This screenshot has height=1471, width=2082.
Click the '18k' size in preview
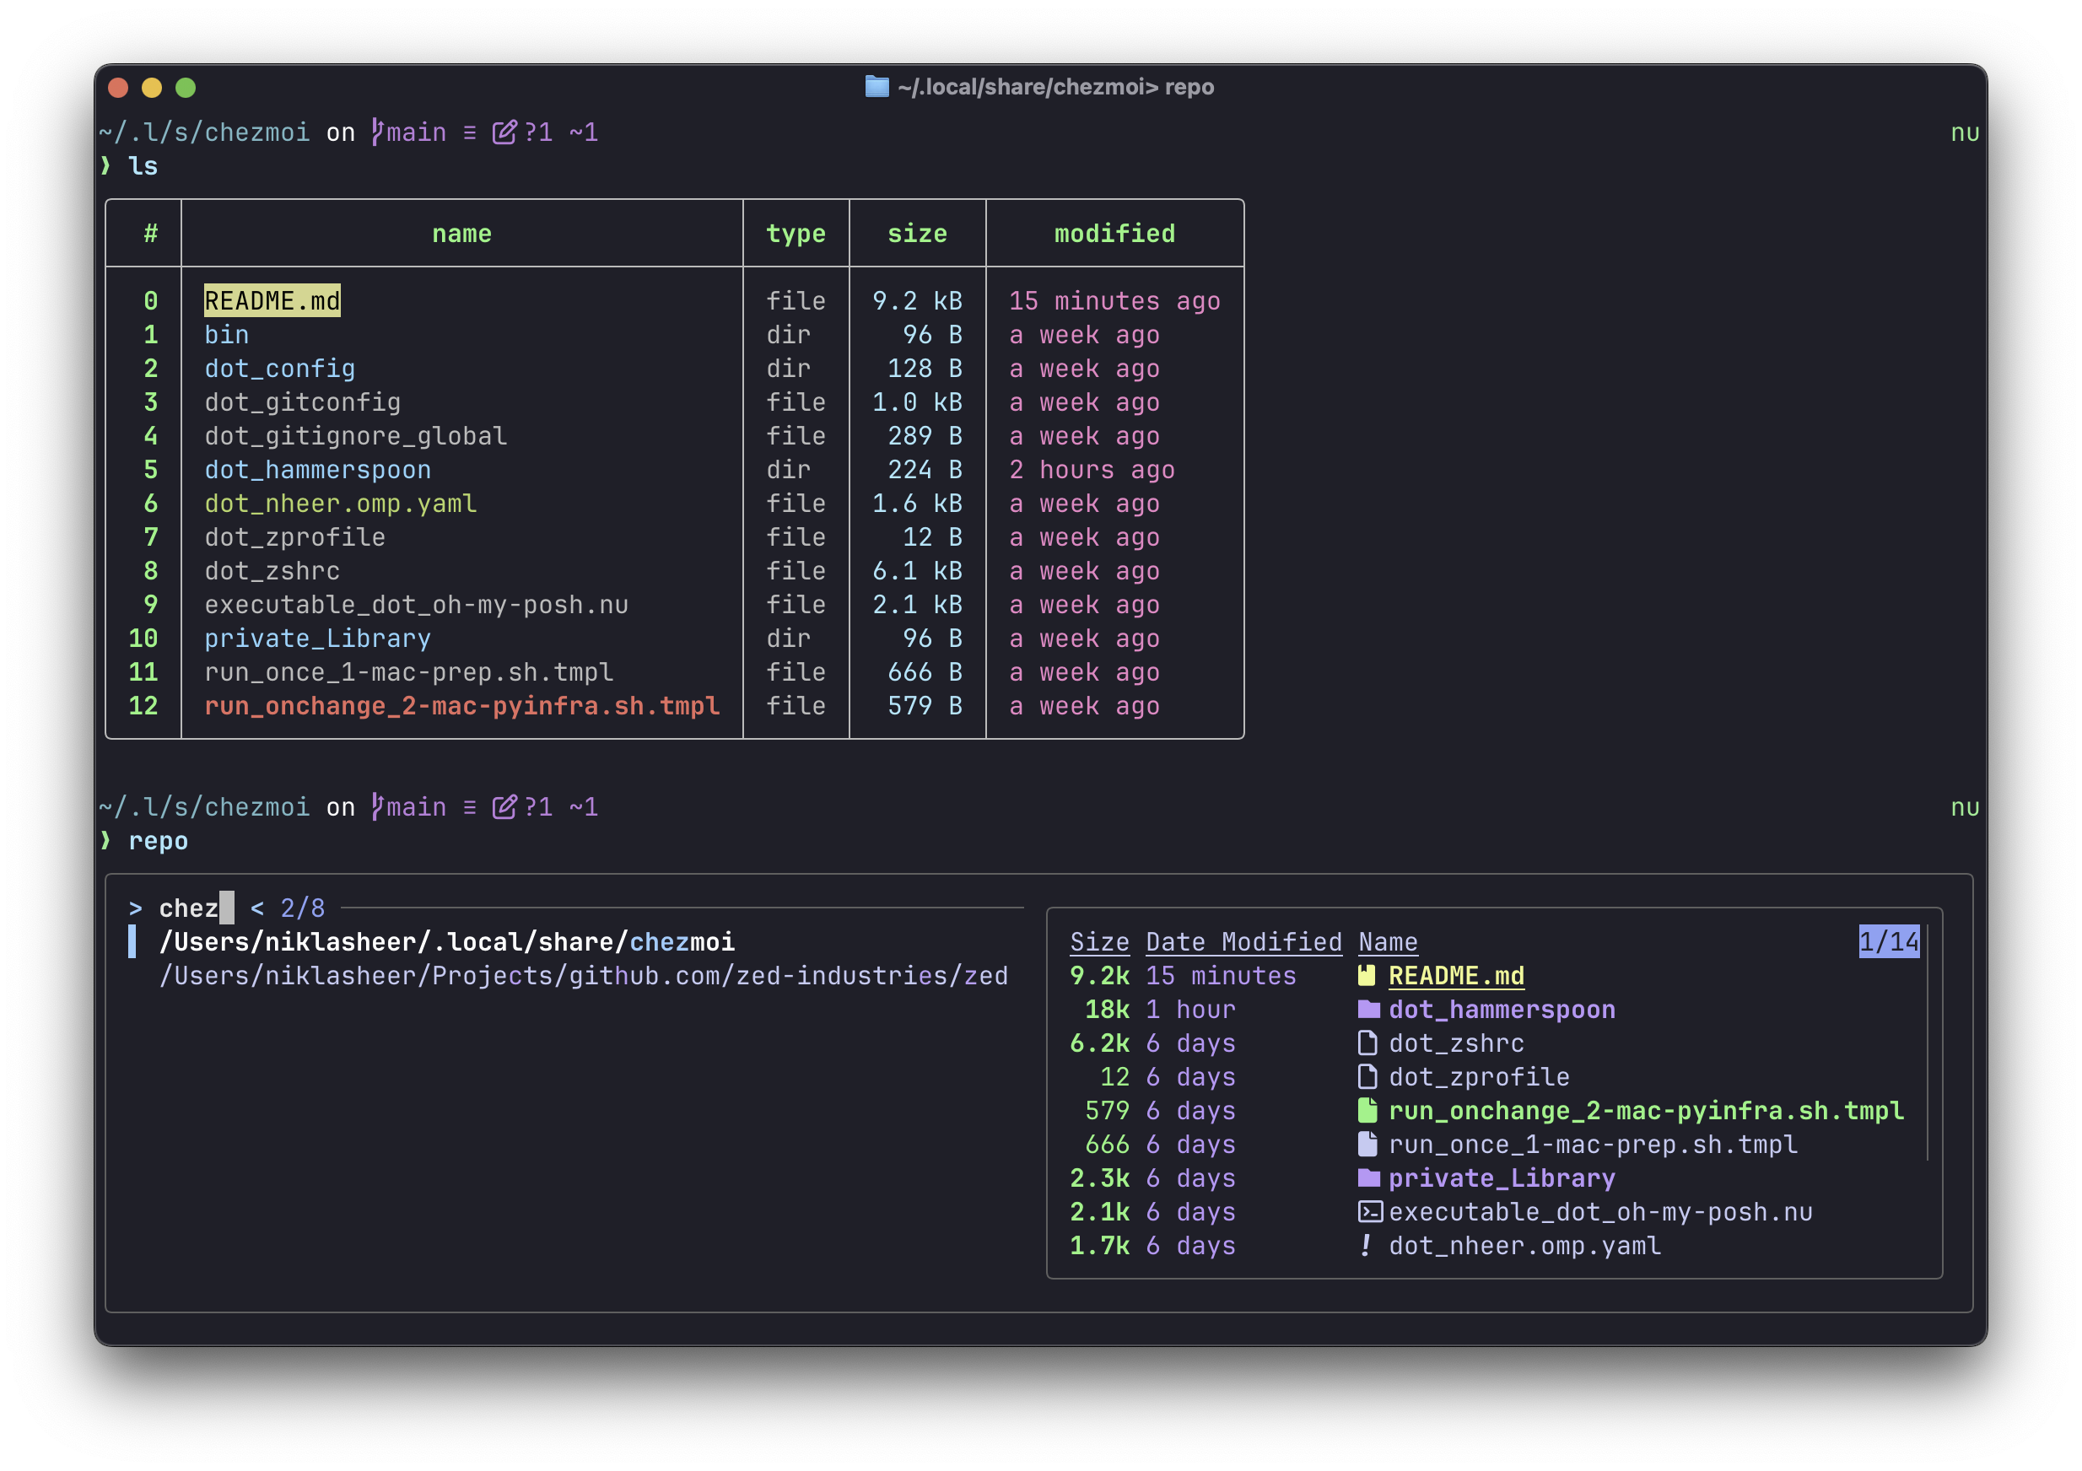point(1107,1010)
